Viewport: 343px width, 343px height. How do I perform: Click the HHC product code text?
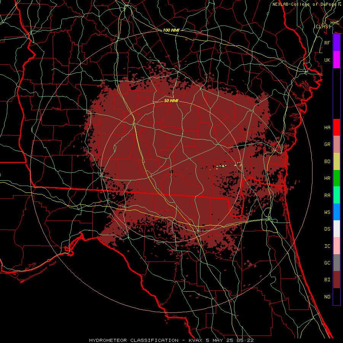coord(335,23)
